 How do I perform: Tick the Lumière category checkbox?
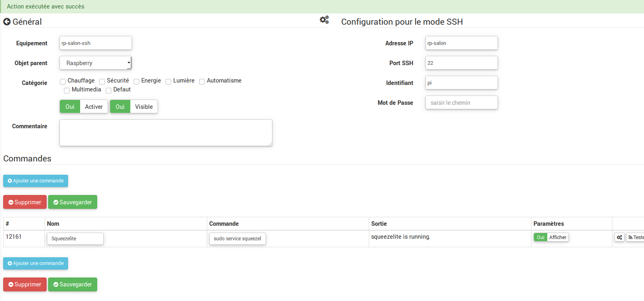pyautogui.click(x=168, y=82)
